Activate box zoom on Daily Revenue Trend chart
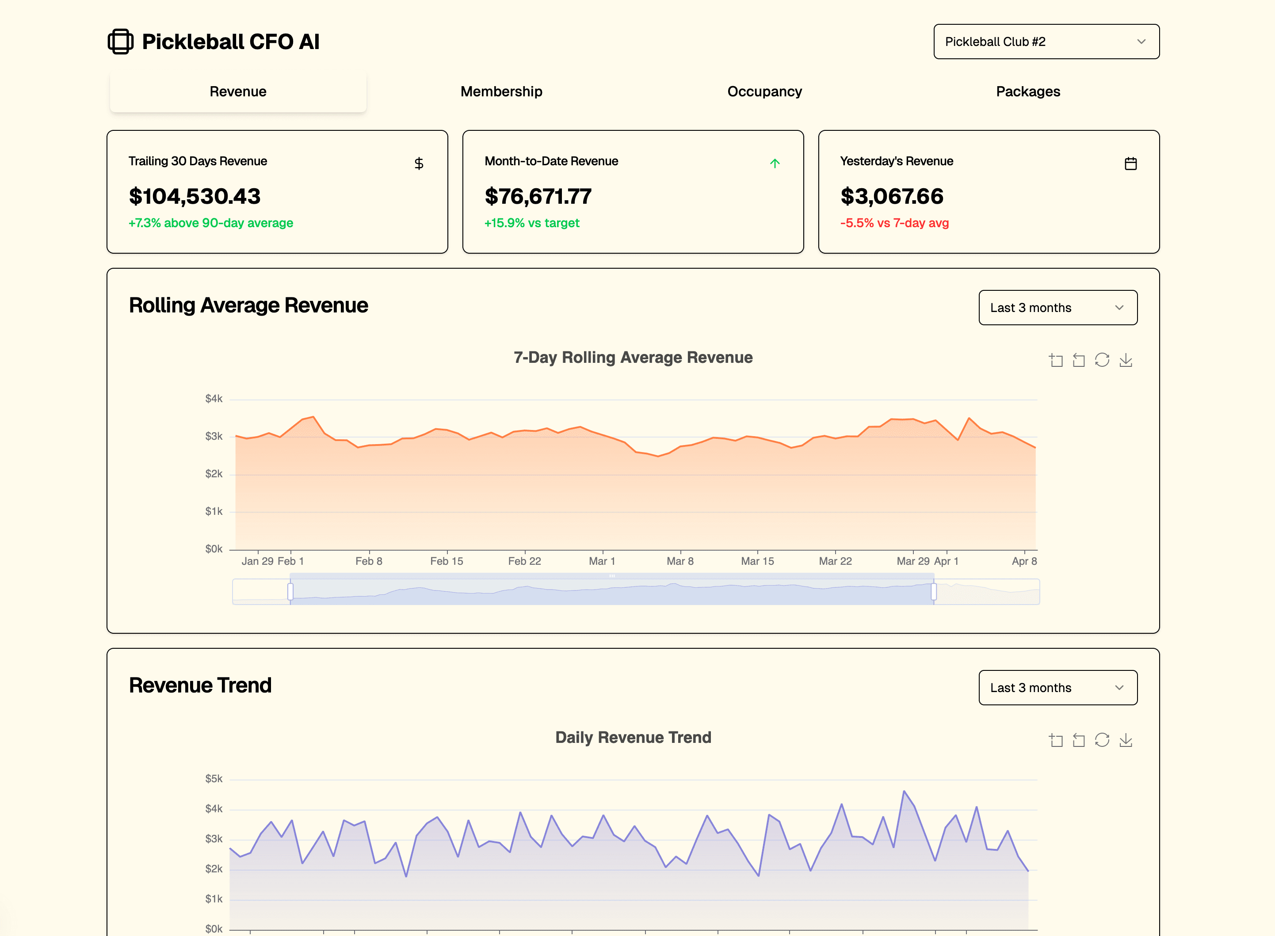Viewport: 1275px width, 936px height. 1056,740
